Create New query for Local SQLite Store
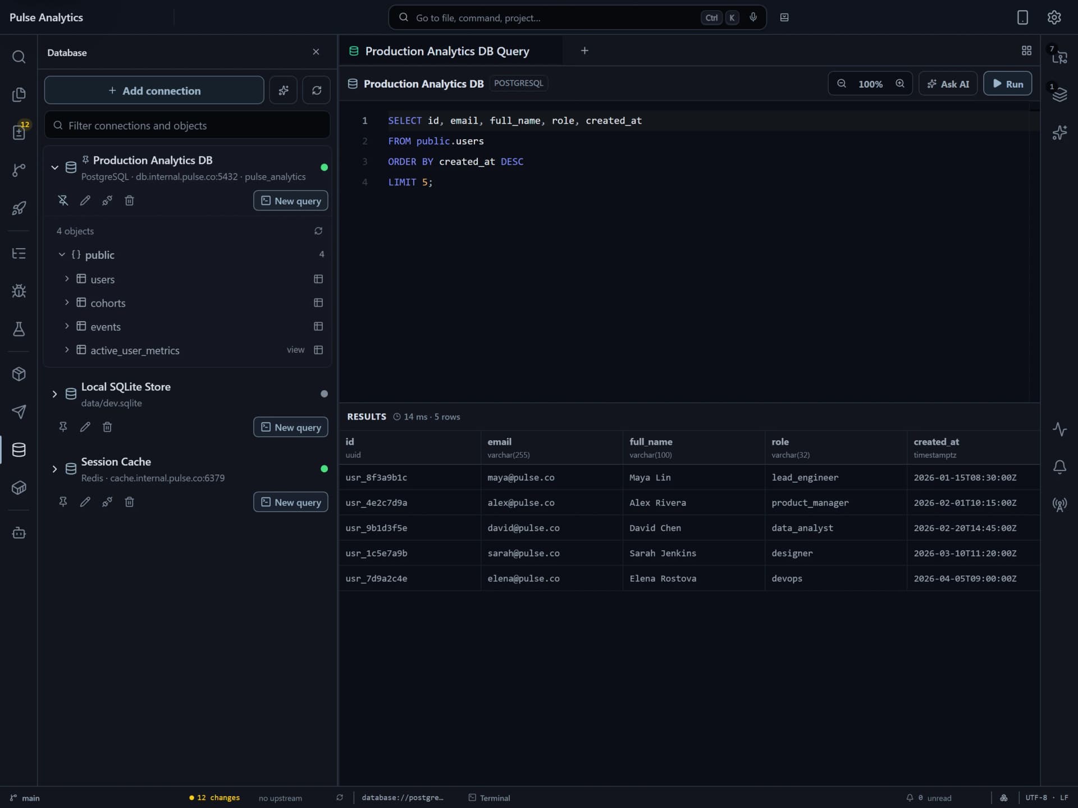The width and height of the screenshot is (1078, 808). (291, 427)
